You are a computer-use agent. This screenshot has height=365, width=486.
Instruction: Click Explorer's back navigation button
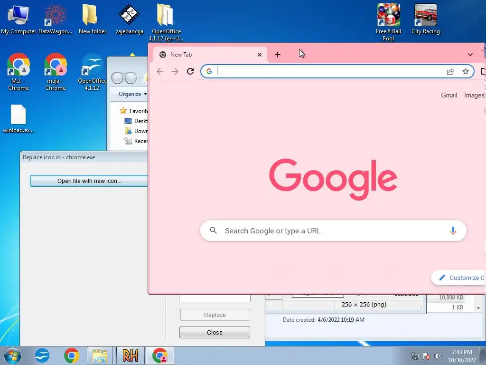click(117, 78)
